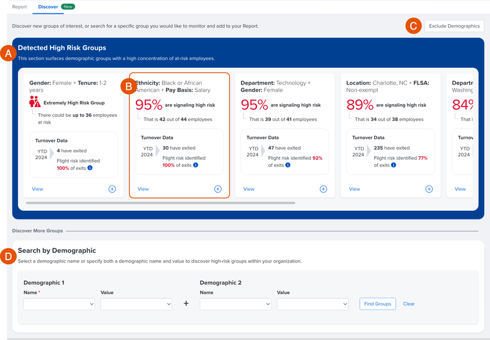Expand Demographic 1 Value dropdown
Viewport: 490px width, 340px height.
tap(136, 304)
